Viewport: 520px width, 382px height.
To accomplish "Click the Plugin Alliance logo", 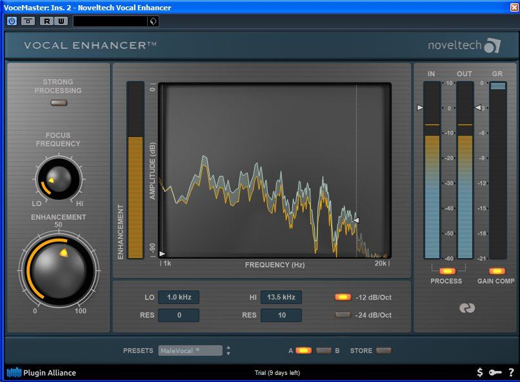I will pos(41,372).
